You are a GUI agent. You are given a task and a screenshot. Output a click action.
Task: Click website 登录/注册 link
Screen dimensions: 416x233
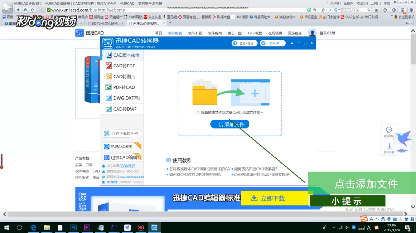click(327, 33)
